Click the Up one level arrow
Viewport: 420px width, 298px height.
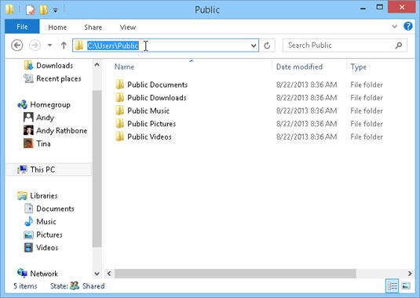click(64, 45)
